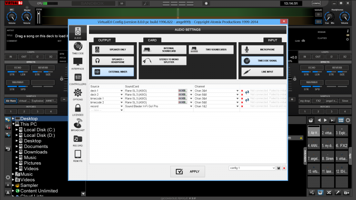This screenshot has height=200, width=356.
Task: Remove the deck 1 row with red X
Action: pyautogui.click(x=242, y=90)
